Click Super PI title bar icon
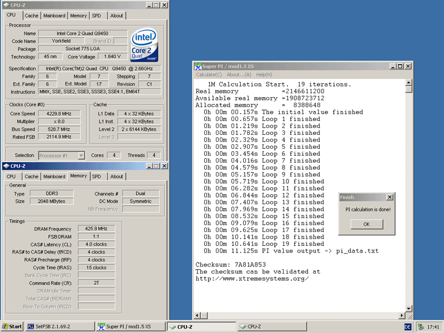 click(198, 66)
